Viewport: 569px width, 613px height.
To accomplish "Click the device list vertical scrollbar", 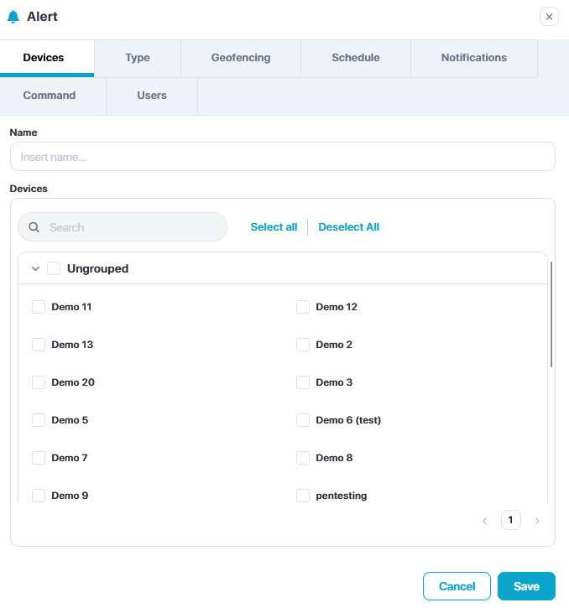I will point(551,314).
